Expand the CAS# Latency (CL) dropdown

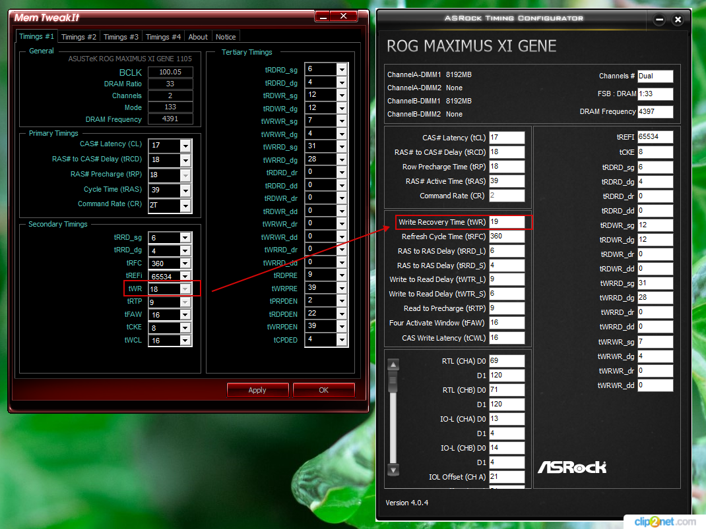(185, 146)
